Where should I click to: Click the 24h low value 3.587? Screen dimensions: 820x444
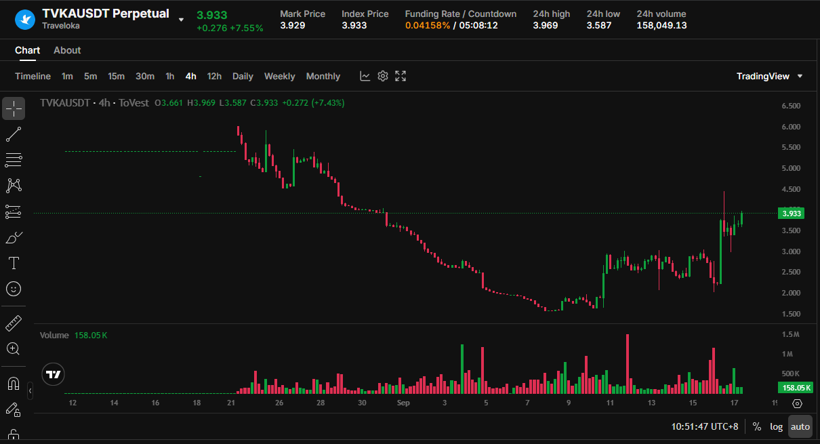[600, 25]
